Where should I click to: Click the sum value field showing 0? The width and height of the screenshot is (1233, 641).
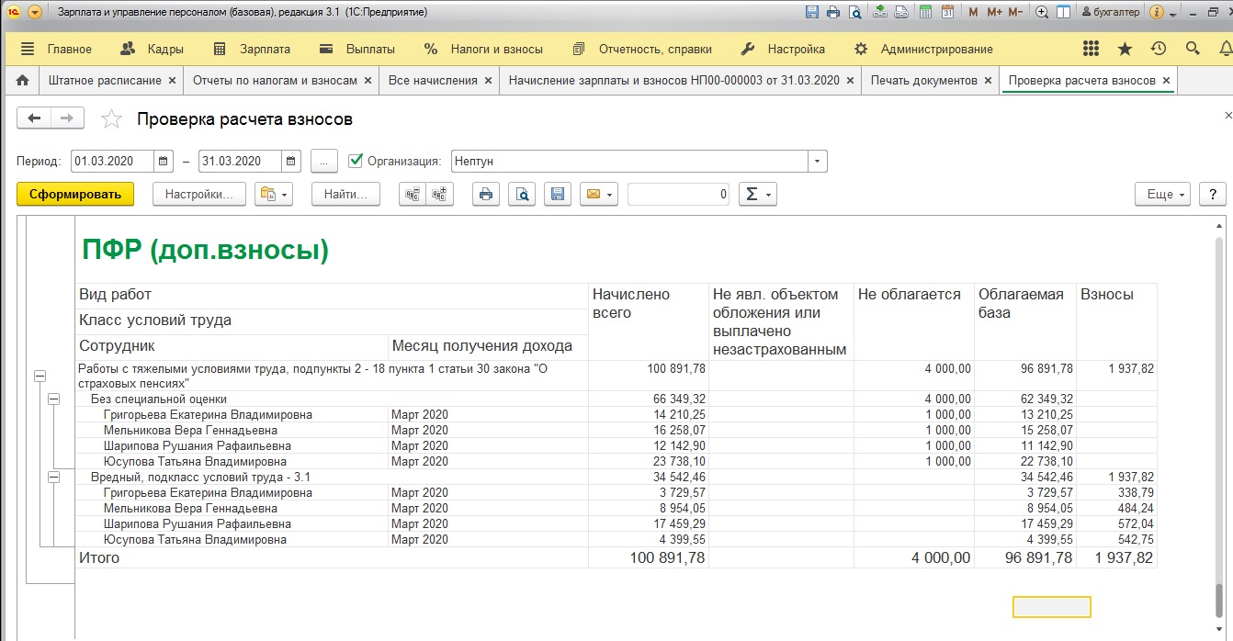click(x=678, y=194)
